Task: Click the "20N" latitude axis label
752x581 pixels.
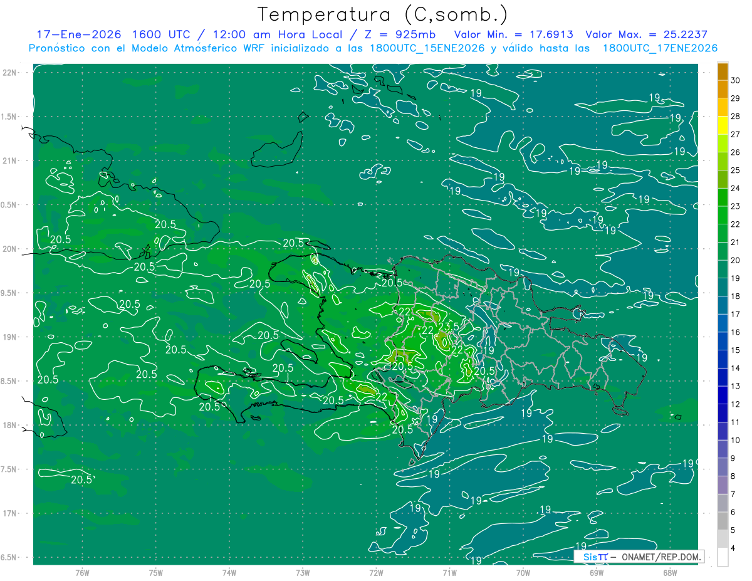Action: coord(10,249)
